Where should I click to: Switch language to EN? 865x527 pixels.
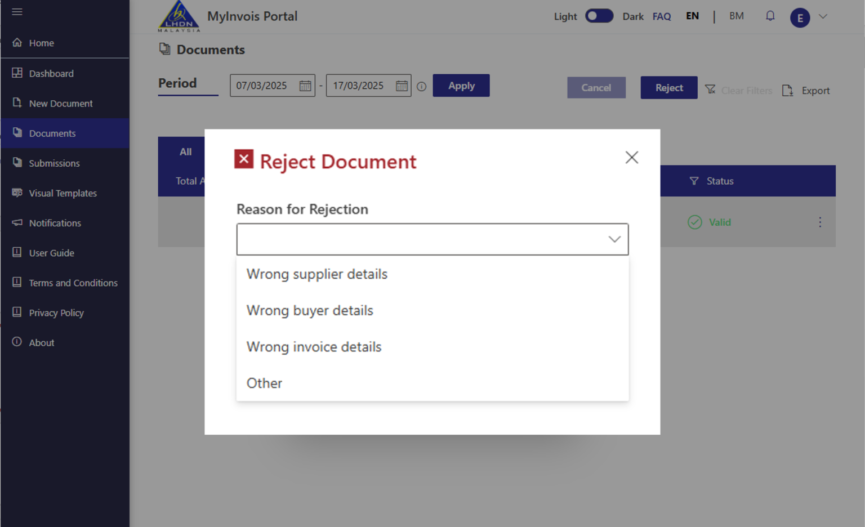(692, 16)
